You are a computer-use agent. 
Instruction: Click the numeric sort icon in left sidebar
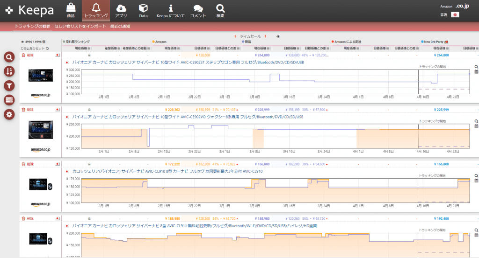pyautogui.click(x=9, y=71)
